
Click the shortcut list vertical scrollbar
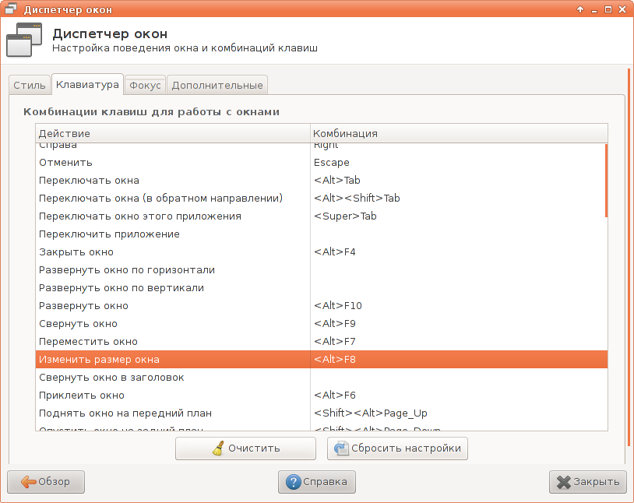tap(606, 181)
